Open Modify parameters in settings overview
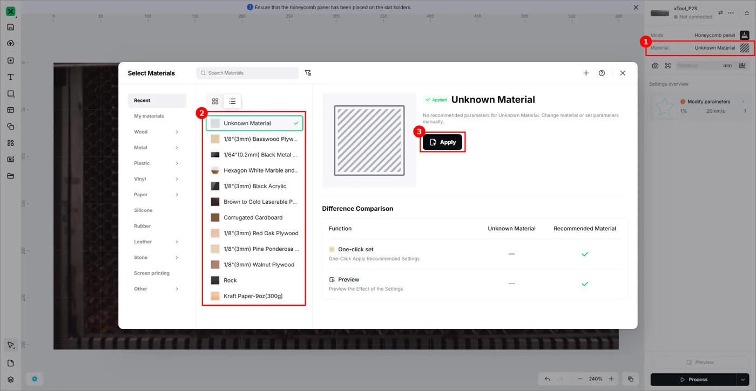This screenshot has height=391, width=756. (x=709, y=101)
